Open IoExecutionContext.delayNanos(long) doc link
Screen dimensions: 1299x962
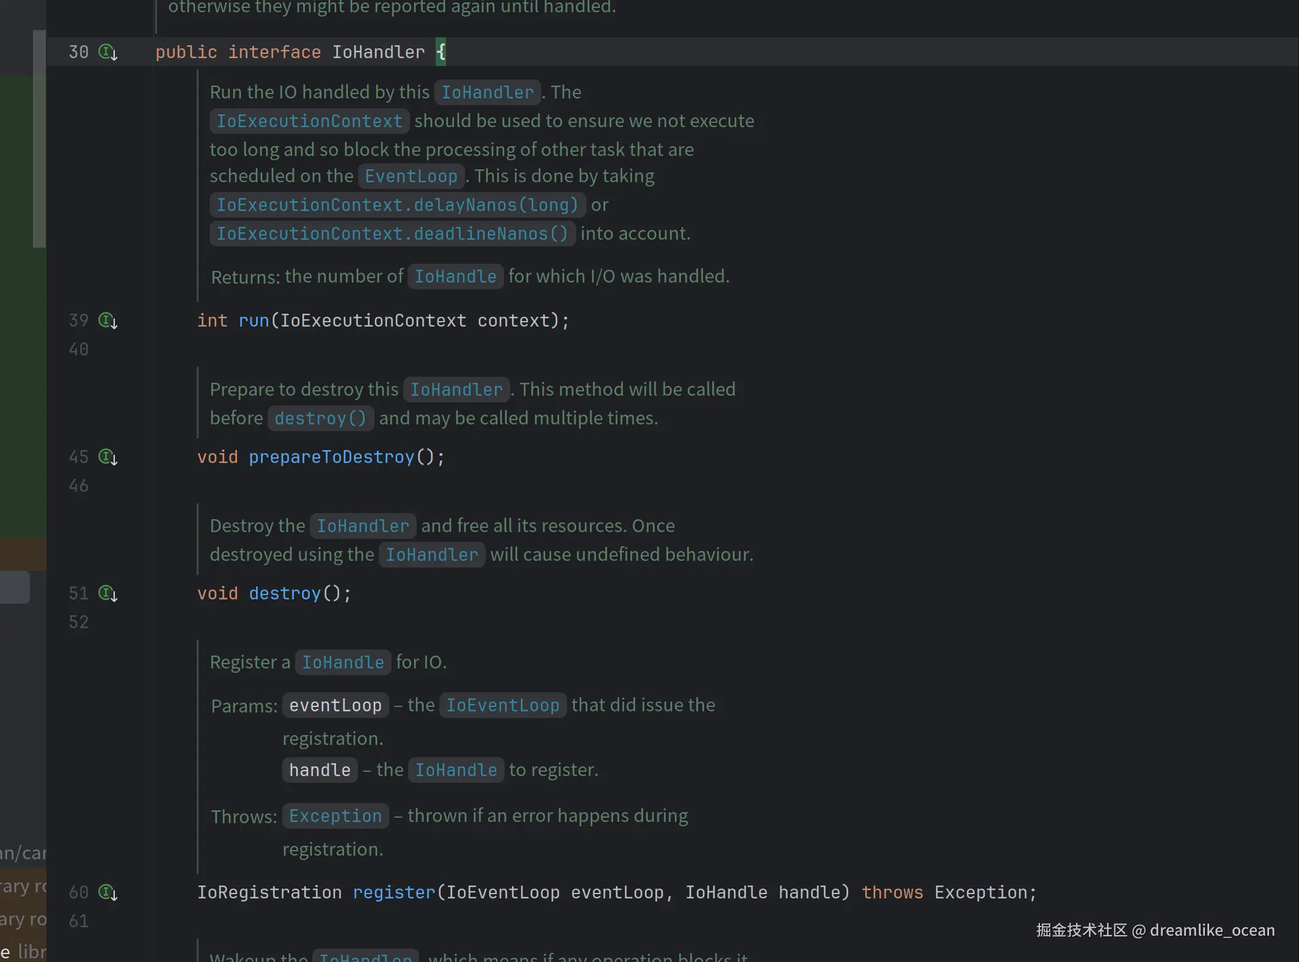coord(397,205)
